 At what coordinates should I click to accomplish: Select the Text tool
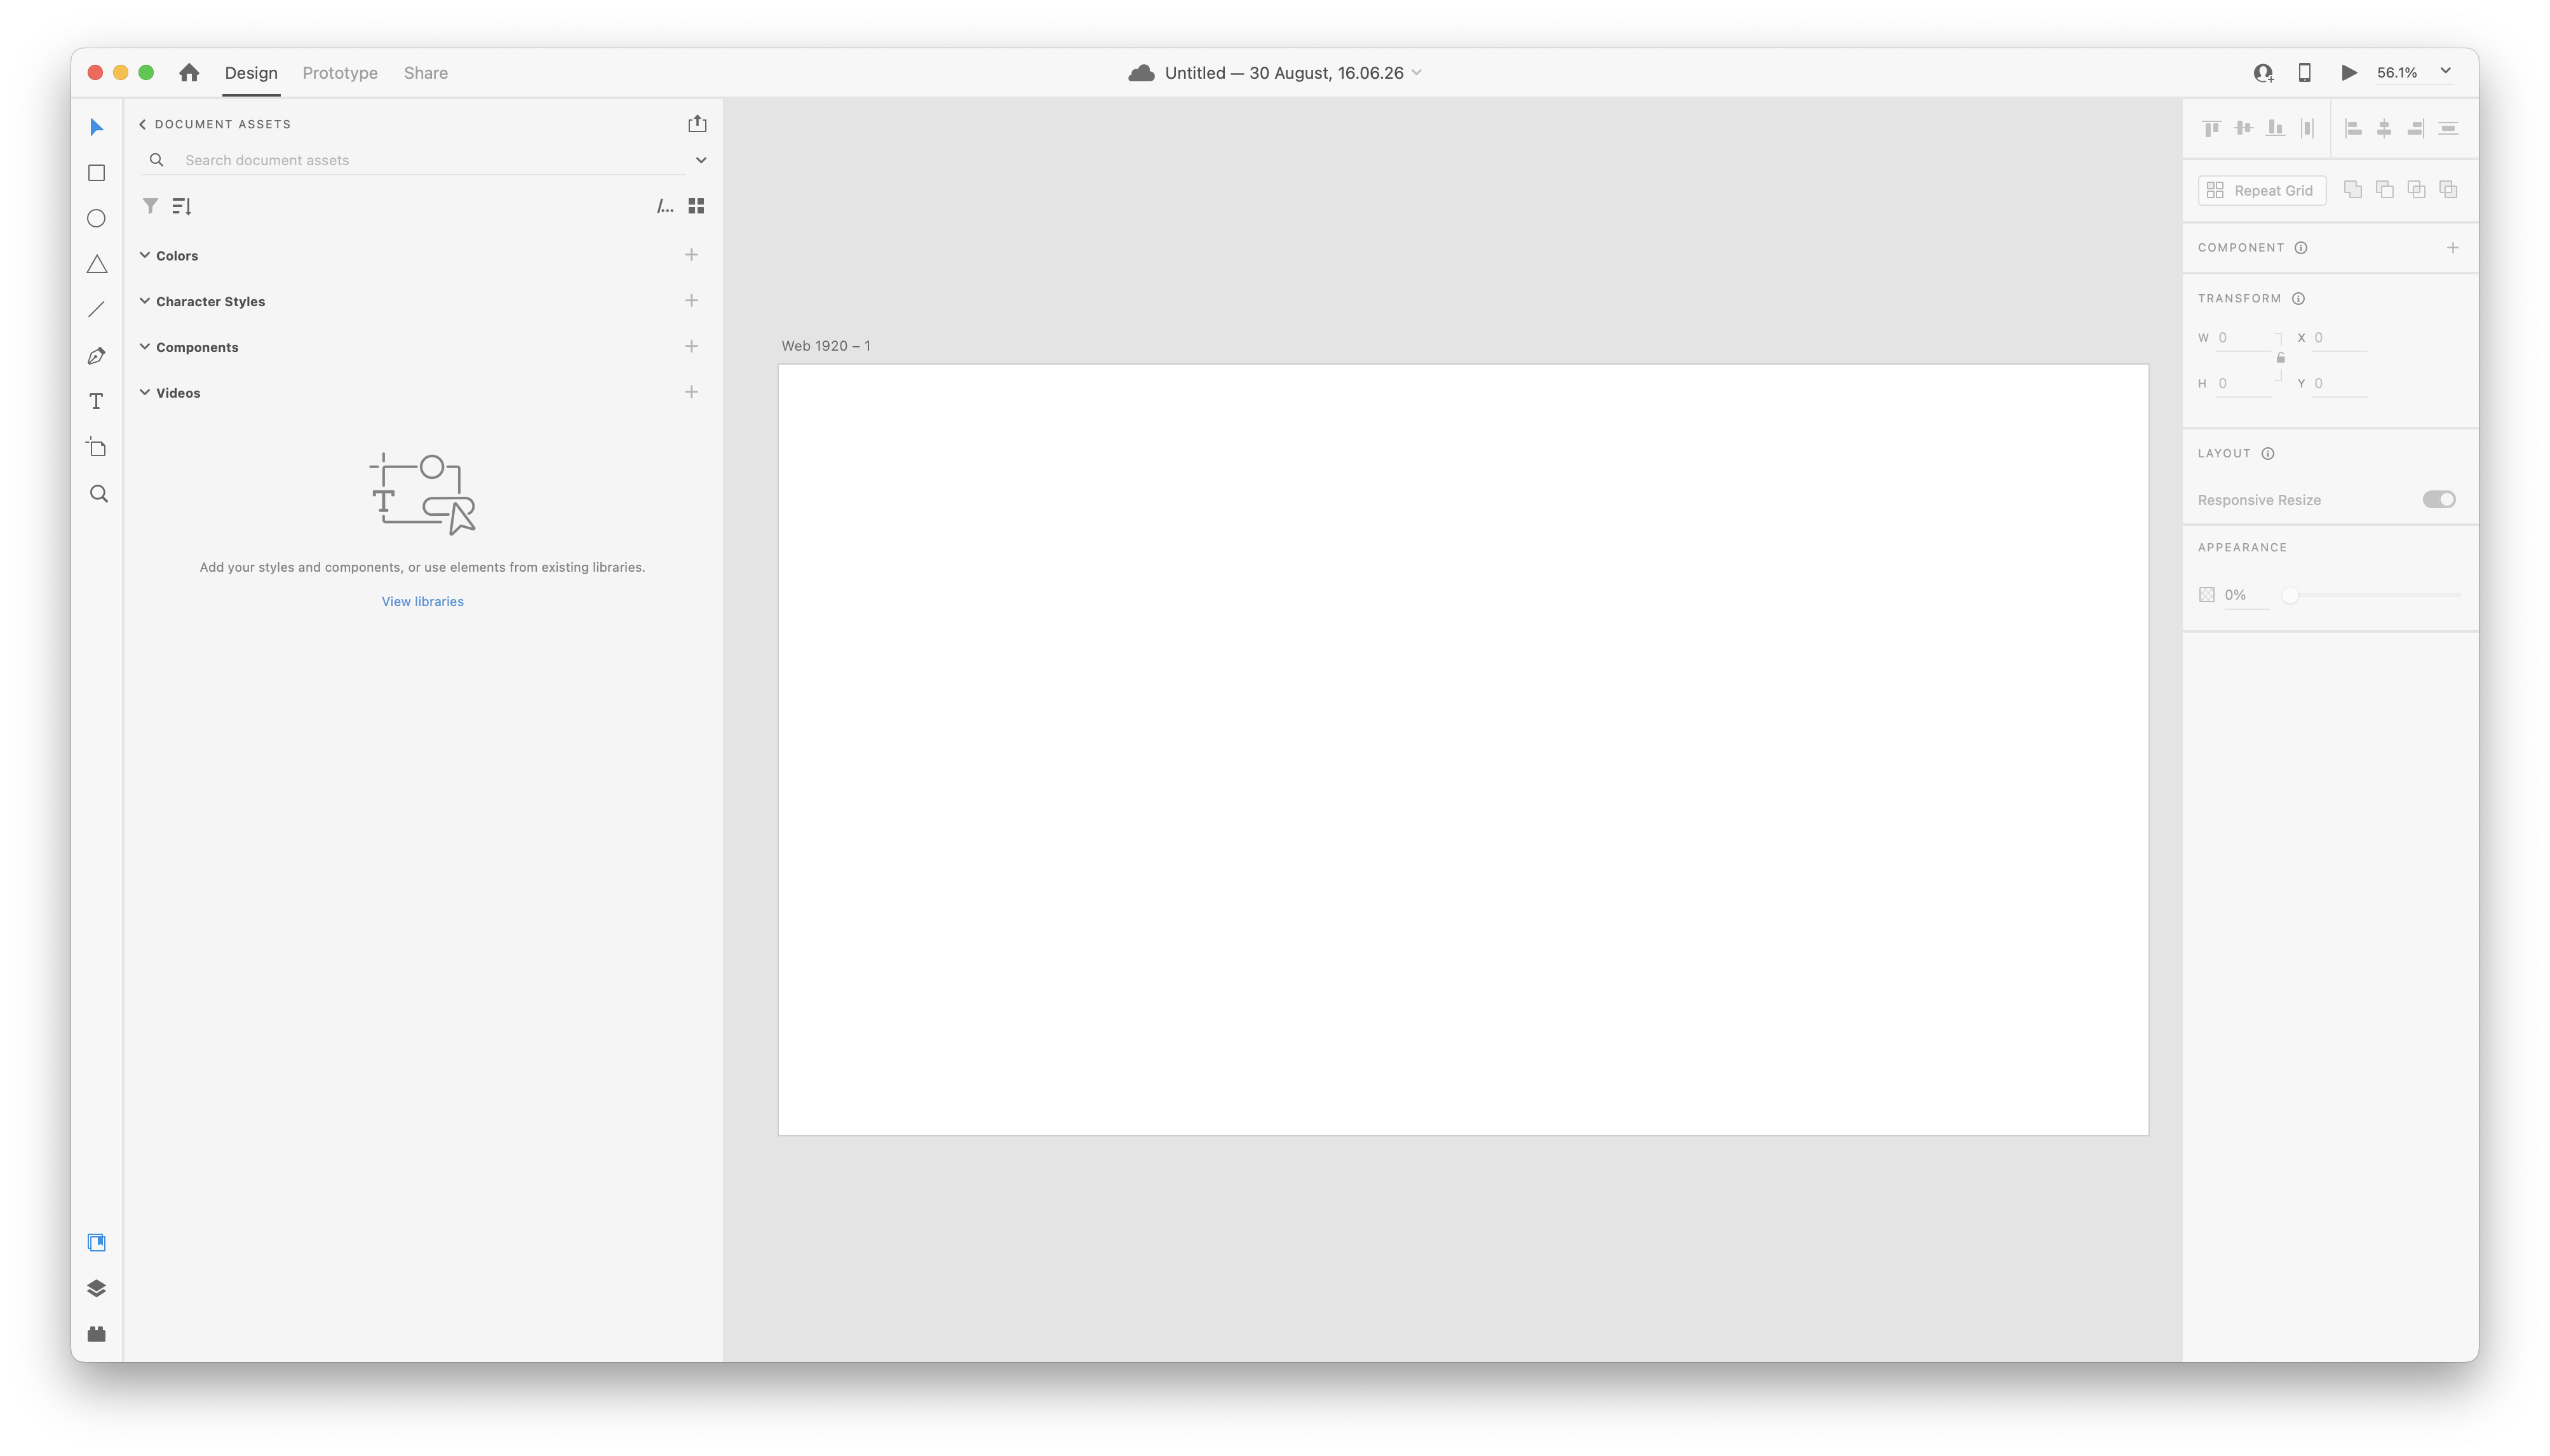coord(96,402)
